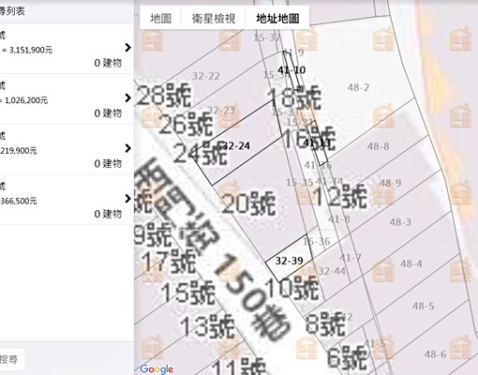This screenshot has height=375, width=478.
Task: Click address label 26號
Action: [x=187, y=125]
